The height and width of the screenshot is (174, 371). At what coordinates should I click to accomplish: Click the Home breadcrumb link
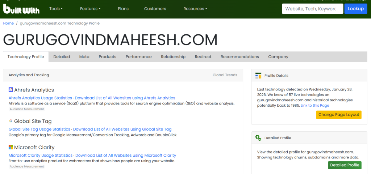click(8, 24)
